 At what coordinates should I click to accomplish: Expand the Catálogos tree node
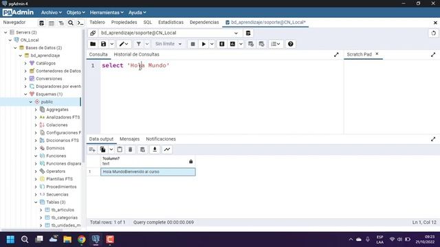coord(25,63)
